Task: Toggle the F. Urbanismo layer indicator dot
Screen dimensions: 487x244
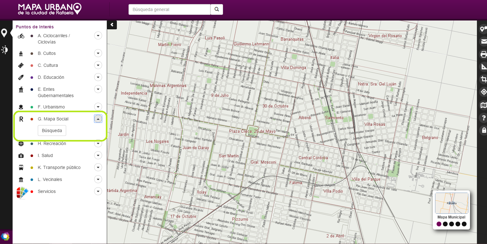Action: (31, 107)
